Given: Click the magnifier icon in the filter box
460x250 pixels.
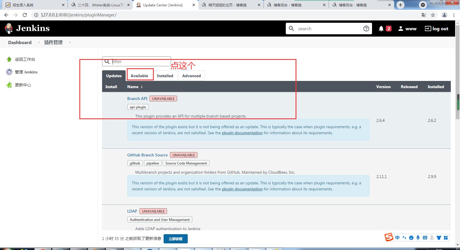Looking at the screenshot, I should 107,62.
